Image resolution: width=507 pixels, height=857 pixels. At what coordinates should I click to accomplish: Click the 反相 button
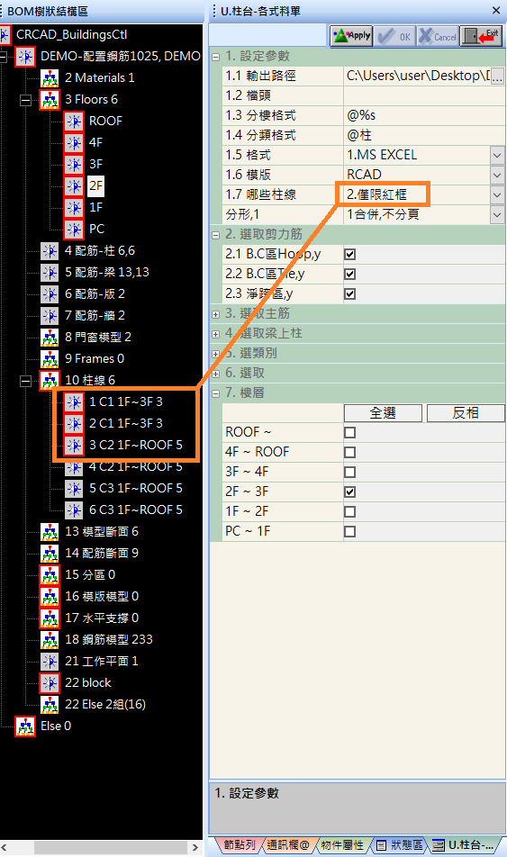[x=466, y=413]
